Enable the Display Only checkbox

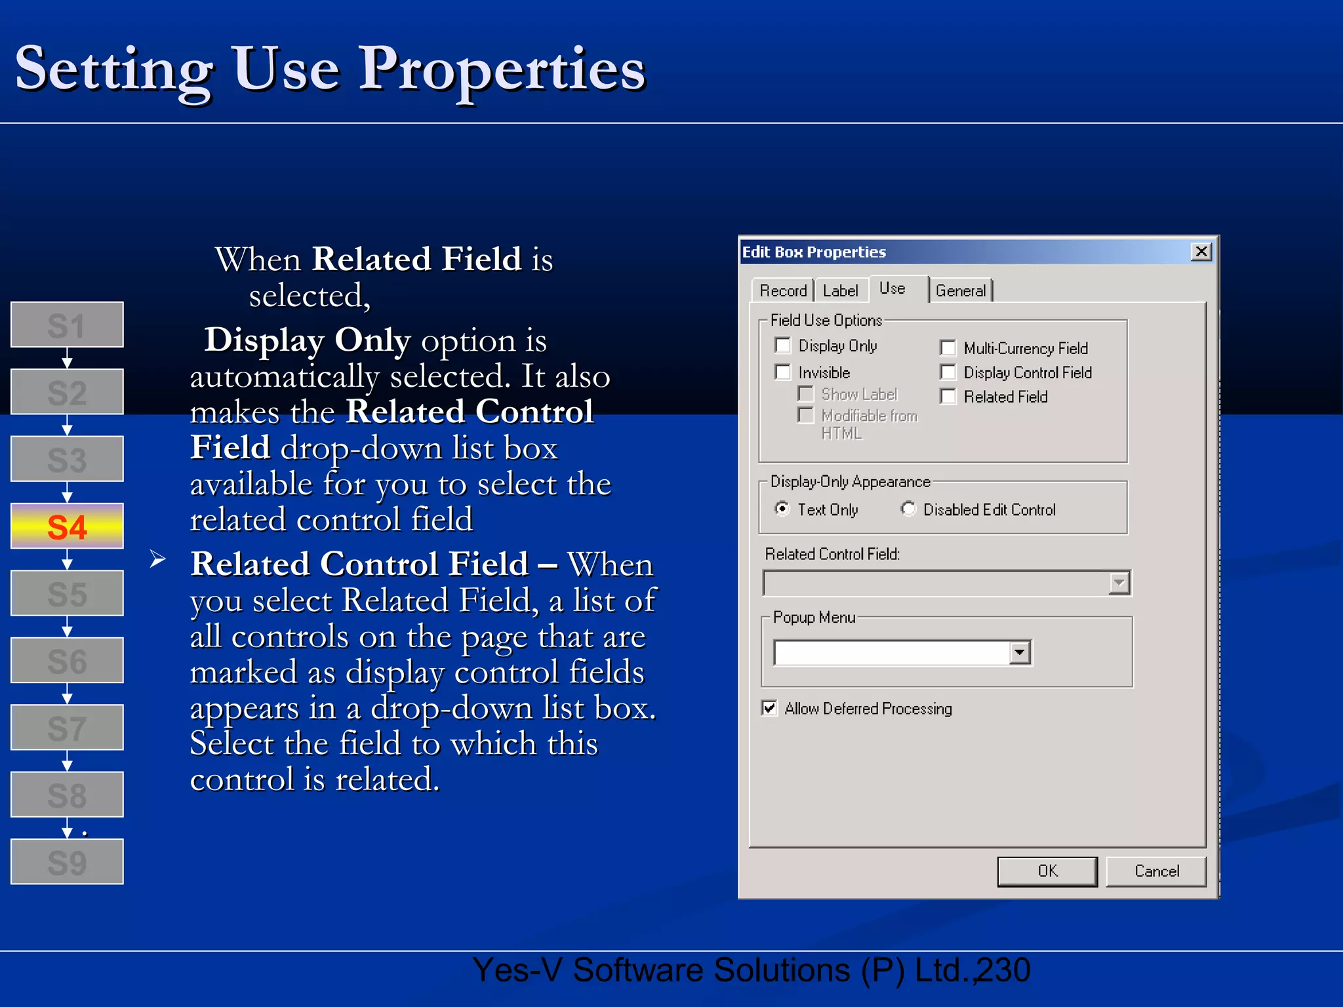(x=783, y=345)
